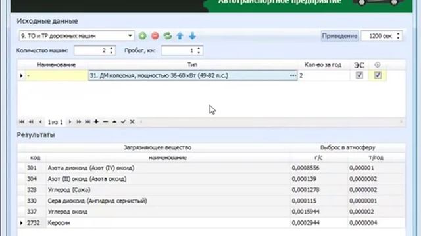421x236 pixels.
Task: Click the ЭС column header
Action: click(359, 65)
